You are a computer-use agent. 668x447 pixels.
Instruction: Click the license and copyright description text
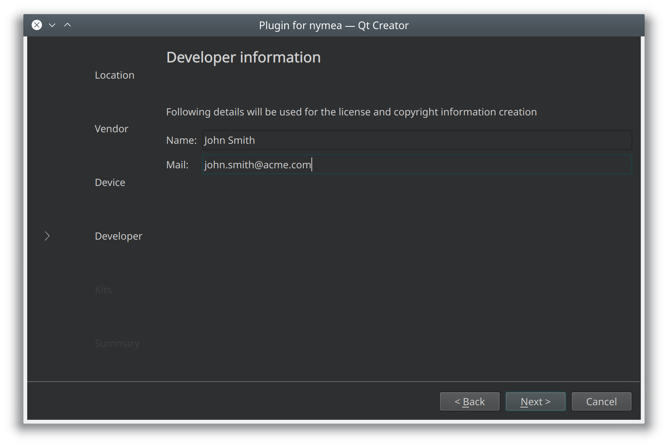coord(351,112)
